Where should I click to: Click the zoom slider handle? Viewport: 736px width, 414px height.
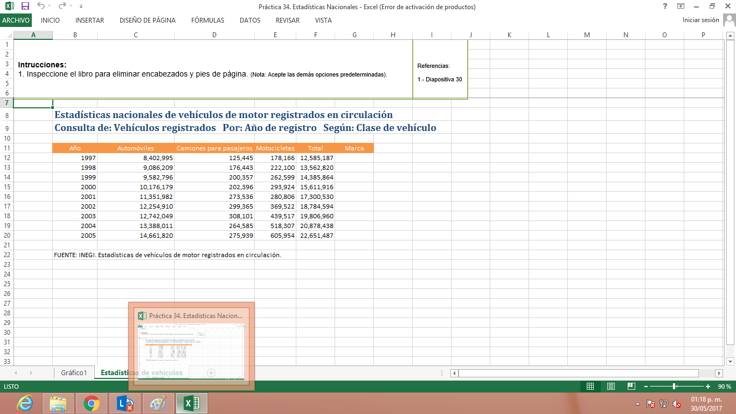coord(675,387)
